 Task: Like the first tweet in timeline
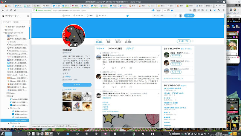click(122, 68)
